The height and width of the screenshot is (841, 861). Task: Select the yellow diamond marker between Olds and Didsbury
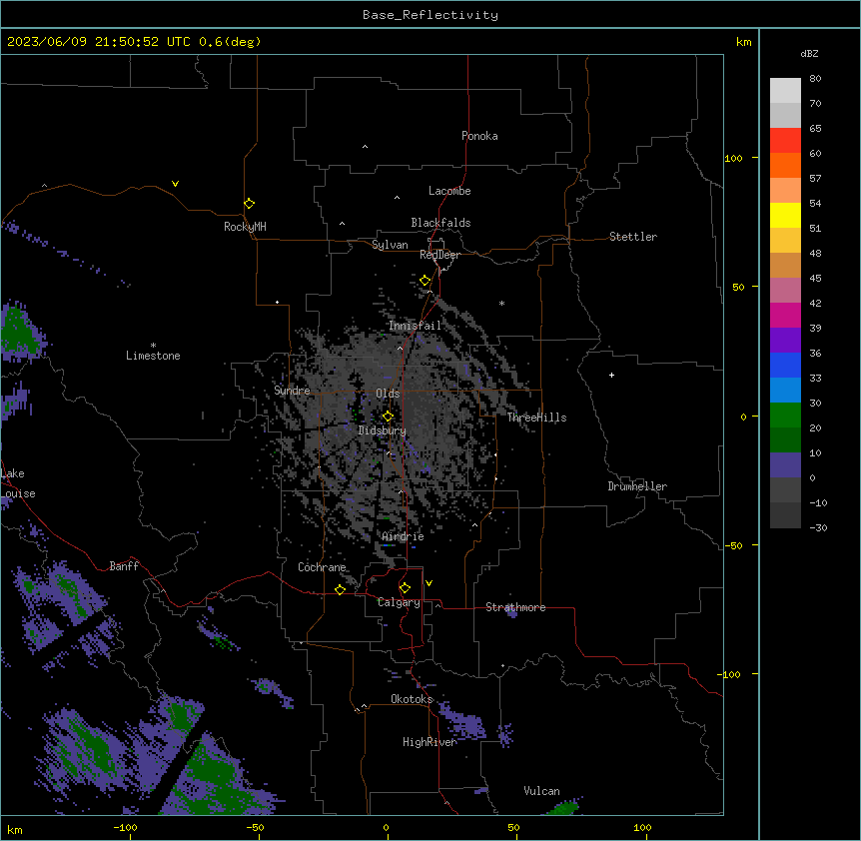388,416
